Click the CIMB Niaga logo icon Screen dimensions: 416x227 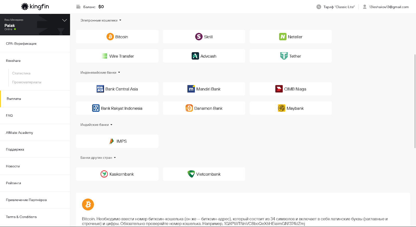tap(279, 89)
